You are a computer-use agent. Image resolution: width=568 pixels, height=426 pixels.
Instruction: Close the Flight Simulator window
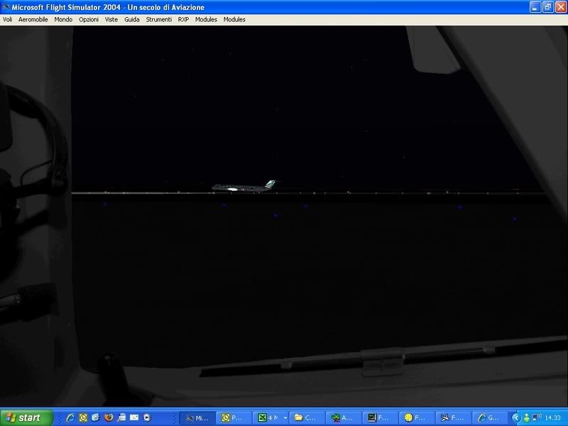561,7
